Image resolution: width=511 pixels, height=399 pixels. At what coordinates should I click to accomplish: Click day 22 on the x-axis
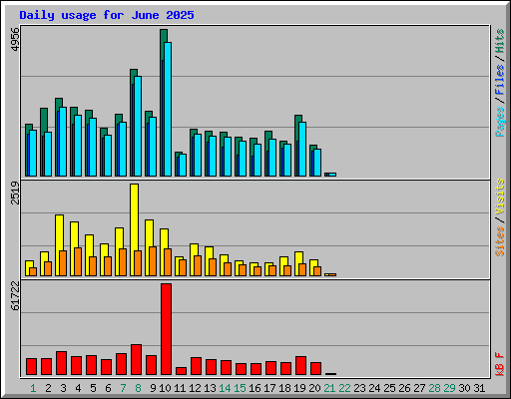click(344, 388)
